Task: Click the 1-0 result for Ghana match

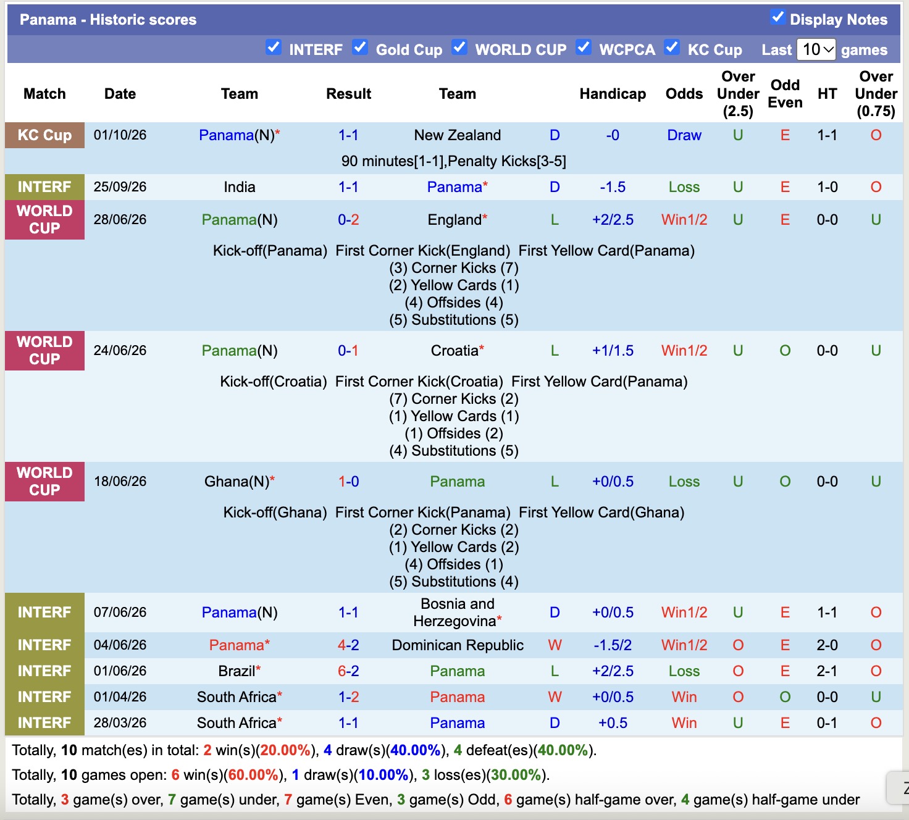Action: pos(348,482)
